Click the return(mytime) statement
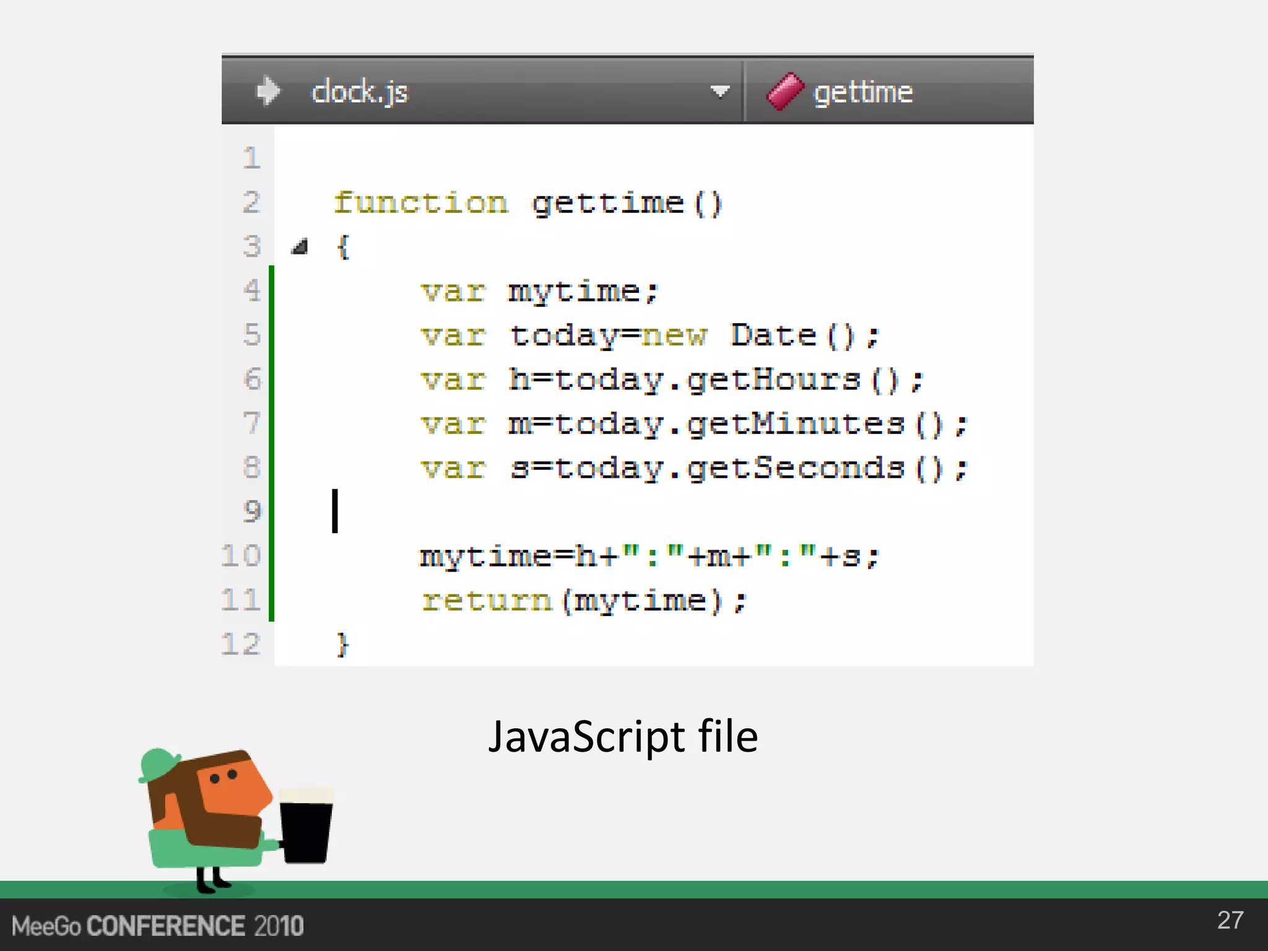Screen dimensions: 1268x951 pos(584,601)
